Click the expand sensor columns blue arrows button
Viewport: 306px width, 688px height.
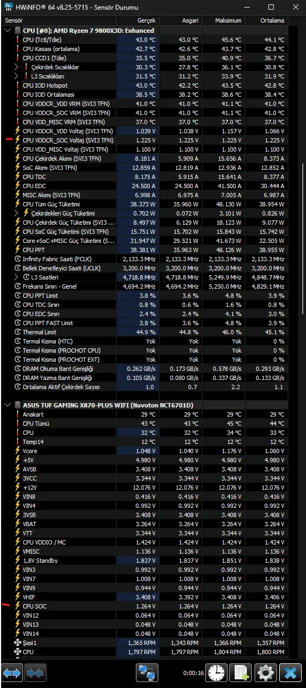(x=12, y=672)
